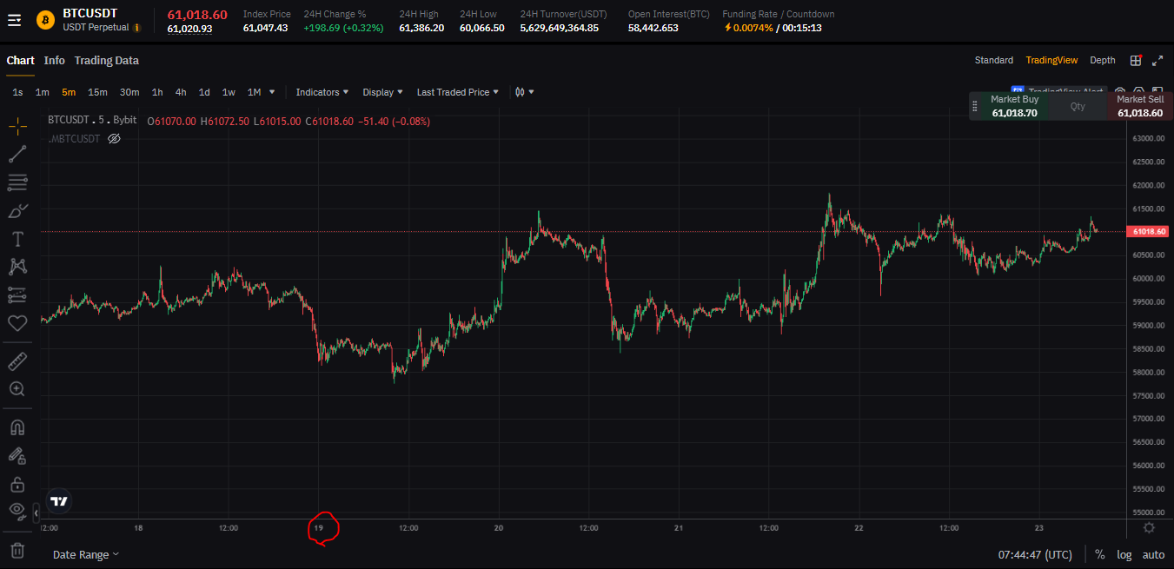Screen dimensions: 1174x569
Task: Click the current price label 61018.60 on axis
Action: (1148, 232)
